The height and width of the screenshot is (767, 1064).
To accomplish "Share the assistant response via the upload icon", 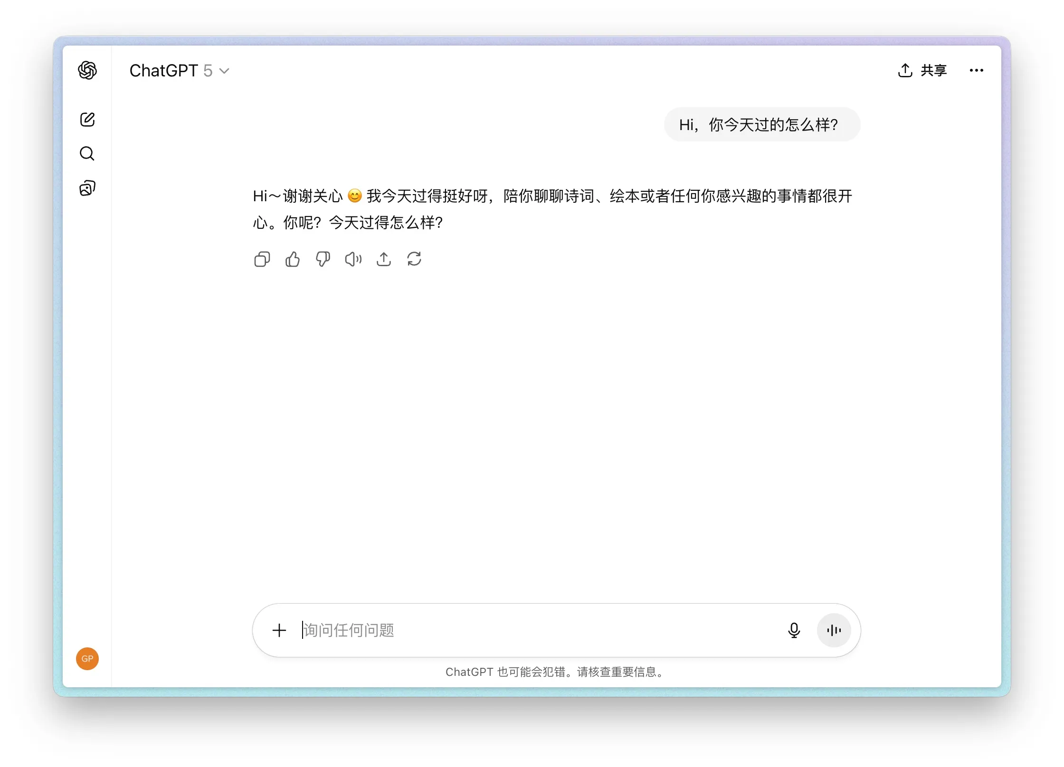I will pos(384,259).
